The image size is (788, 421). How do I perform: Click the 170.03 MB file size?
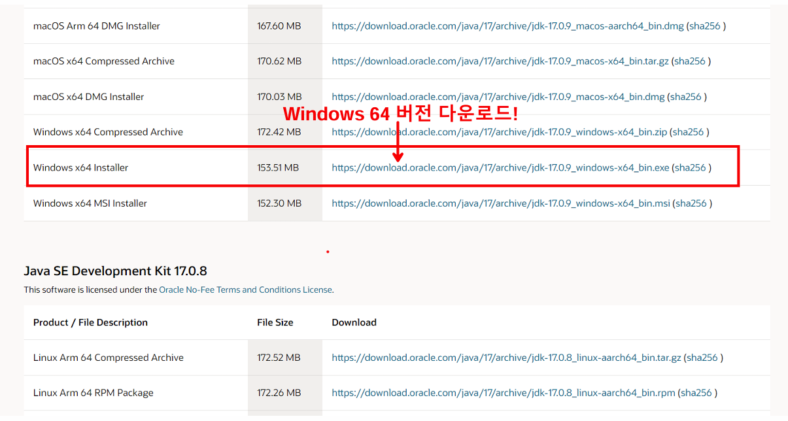point(279,97)
